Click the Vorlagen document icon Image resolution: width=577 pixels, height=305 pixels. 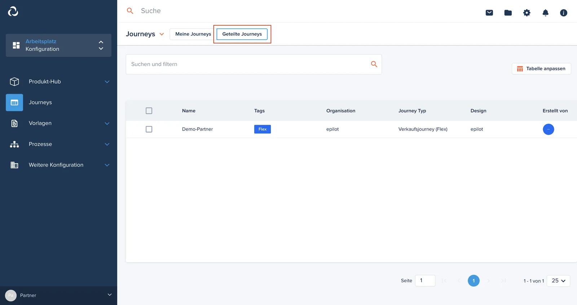[x=14, y=123]
